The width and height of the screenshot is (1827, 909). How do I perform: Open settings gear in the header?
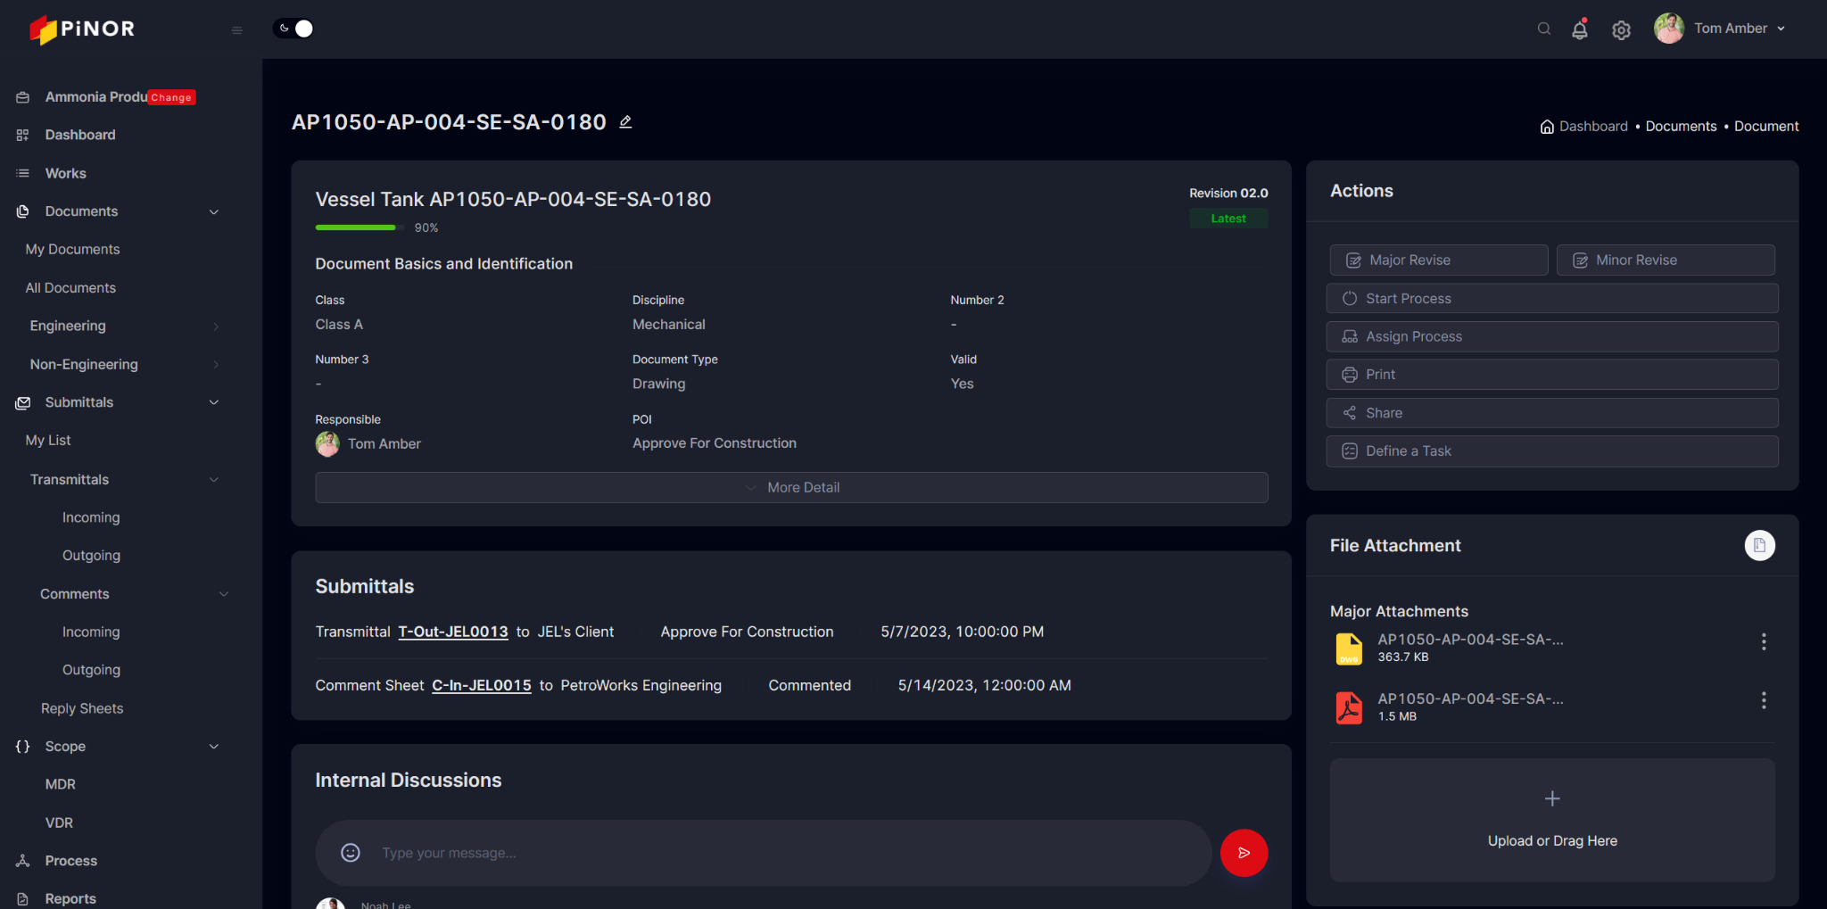click(x=1622, y=29)
